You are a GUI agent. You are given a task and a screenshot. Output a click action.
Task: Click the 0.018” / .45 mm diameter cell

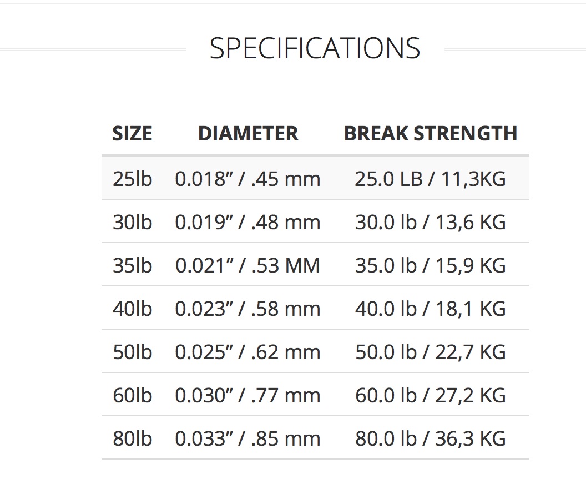(248, 179)
